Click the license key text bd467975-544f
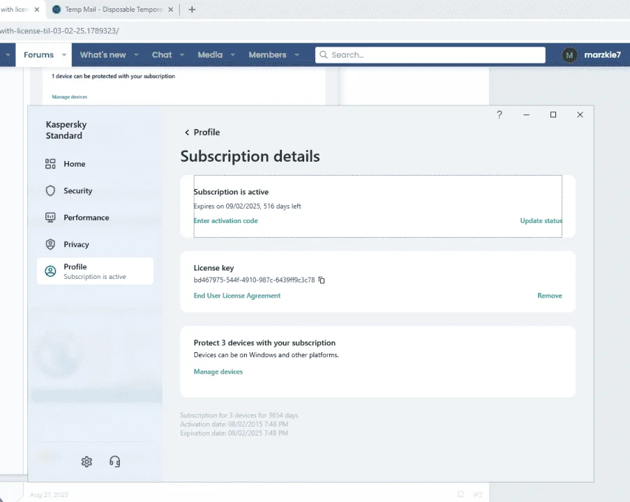The image size is (630, 502). (x=255, y=280)
